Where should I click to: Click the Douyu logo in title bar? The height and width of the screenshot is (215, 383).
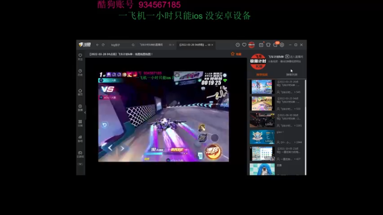85,44
